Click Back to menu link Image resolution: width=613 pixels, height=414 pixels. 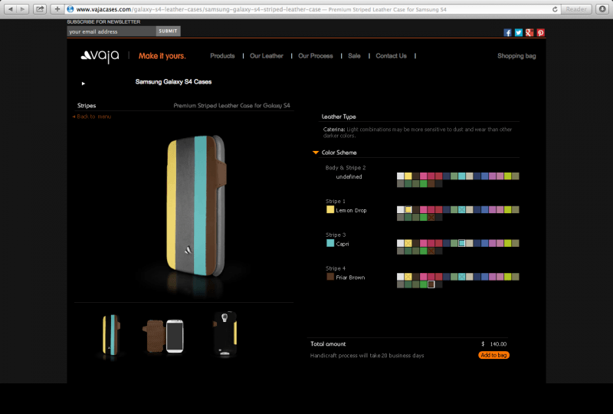92,117
